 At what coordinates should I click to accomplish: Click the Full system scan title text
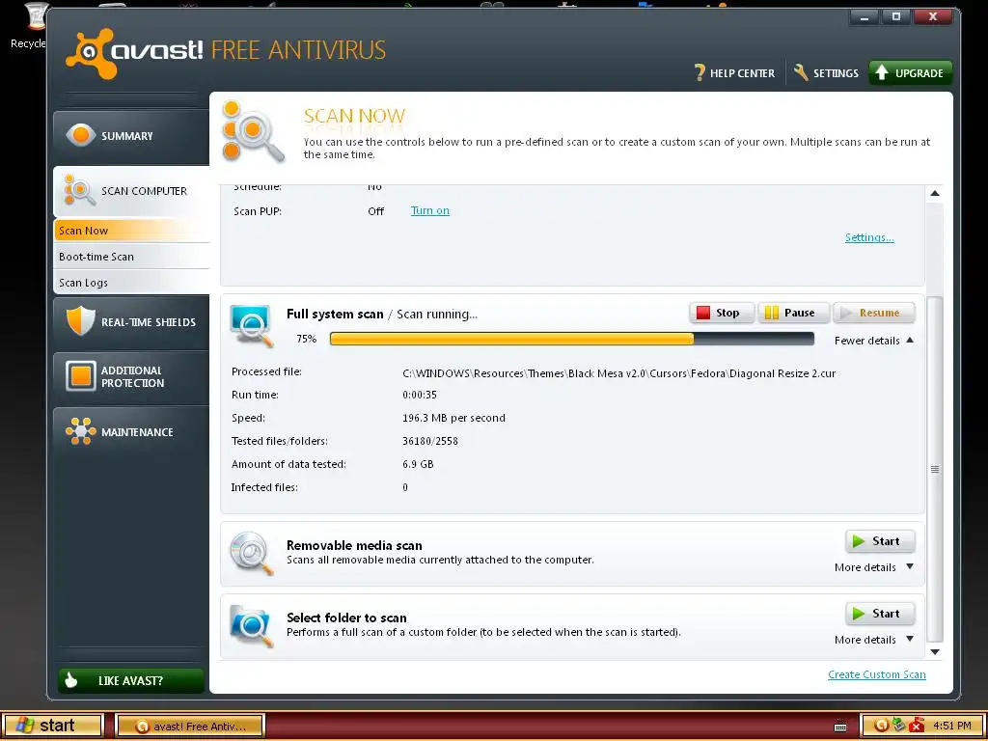(335, 314)
